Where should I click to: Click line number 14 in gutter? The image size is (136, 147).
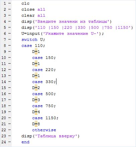4,82
